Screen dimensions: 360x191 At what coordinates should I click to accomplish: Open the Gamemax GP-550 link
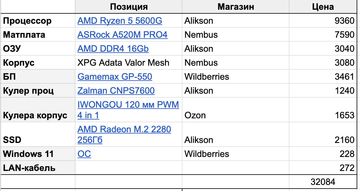(x=115, y=77)
